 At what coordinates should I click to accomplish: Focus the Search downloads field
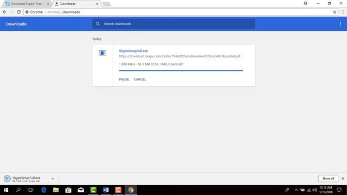click(173, 24)
